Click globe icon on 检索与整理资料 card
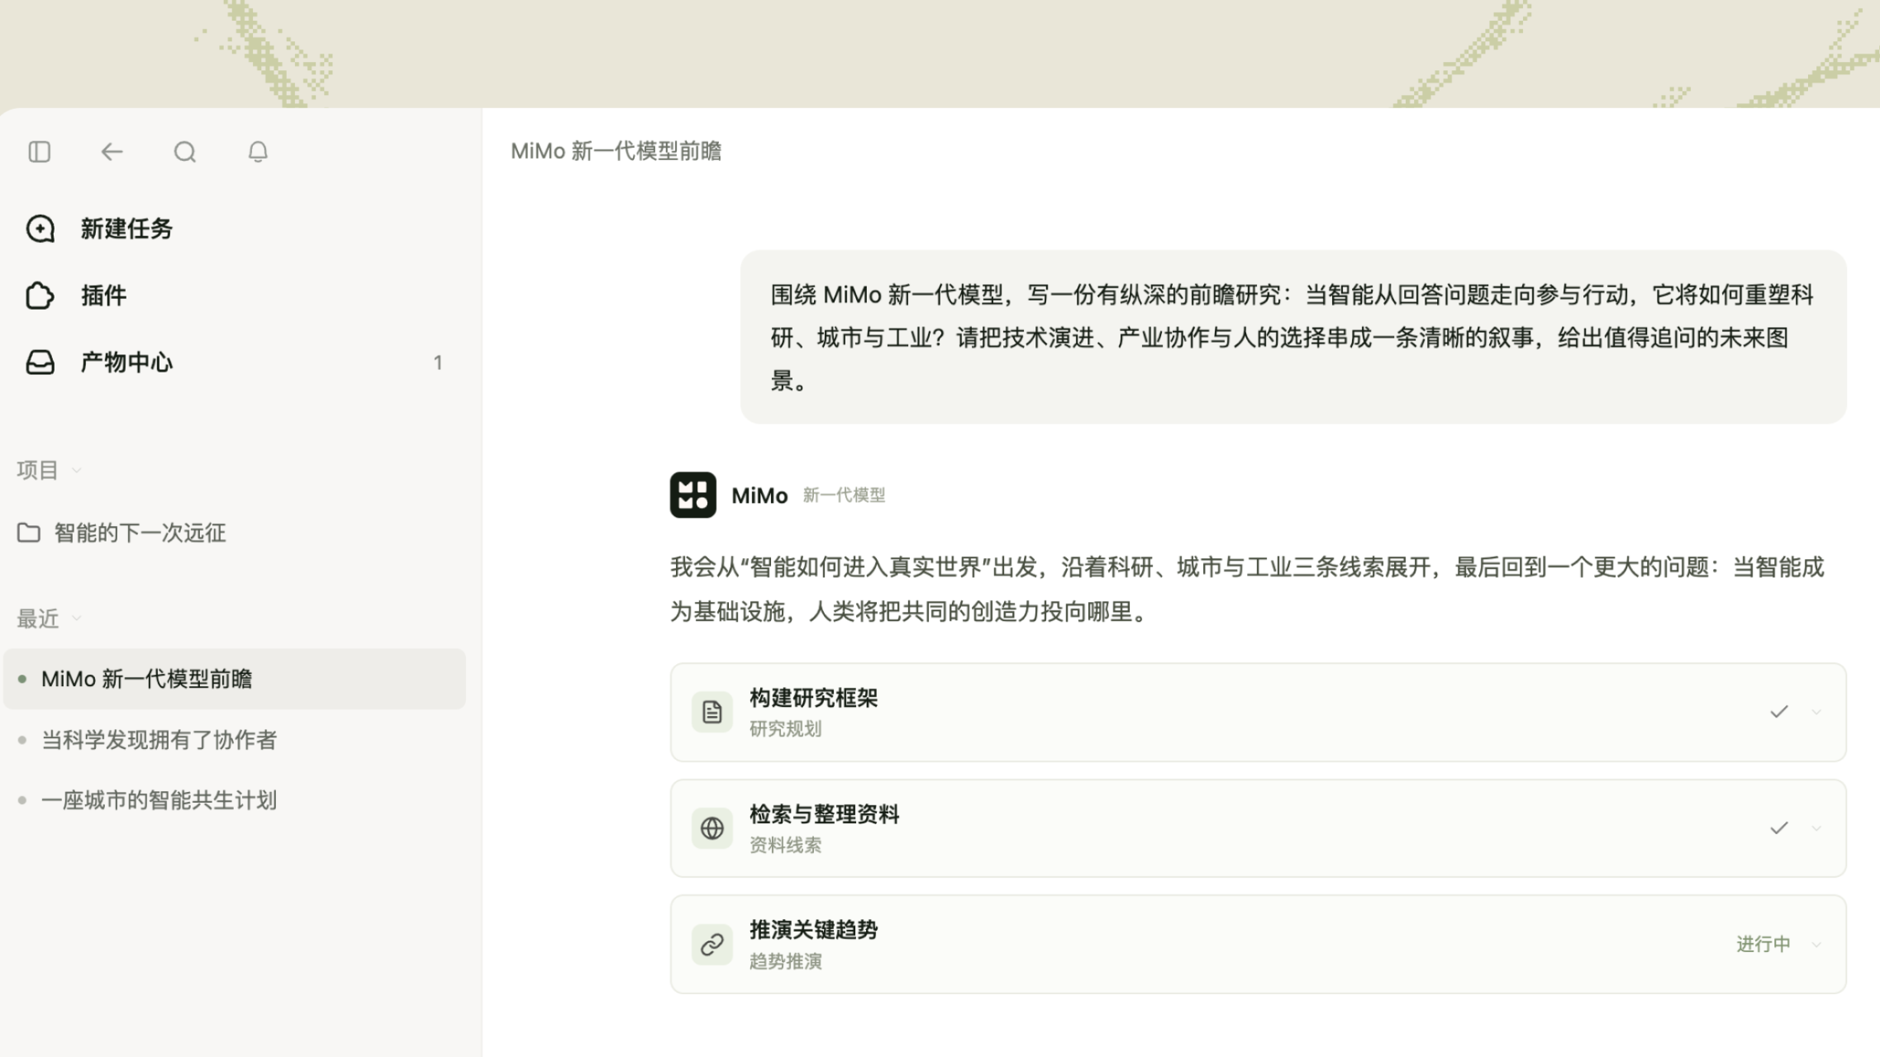 tap(712, 828)
